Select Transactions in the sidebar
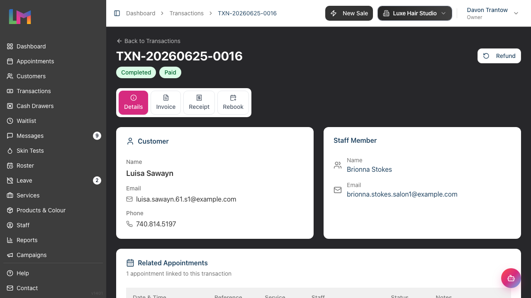This screenshot has height=298, width=531. point(53,91)
